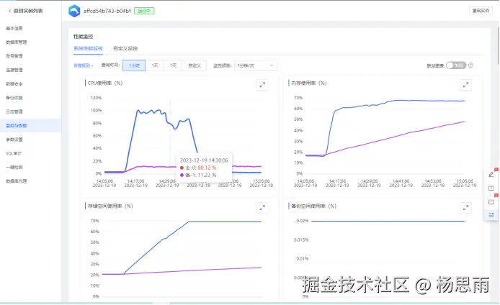Click the 告警规则 link

tap(84, 65)
